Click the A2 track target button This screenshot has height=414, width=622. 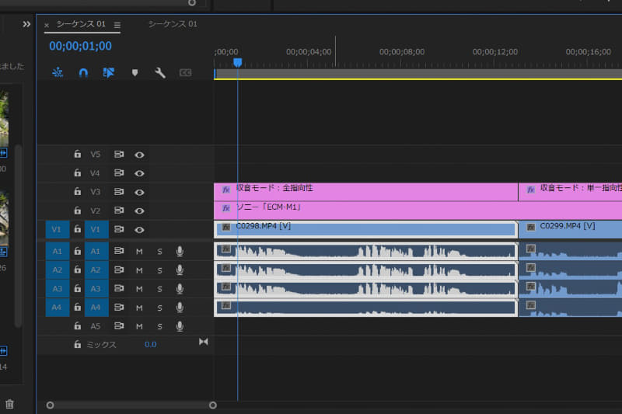(x=96, y=270)
